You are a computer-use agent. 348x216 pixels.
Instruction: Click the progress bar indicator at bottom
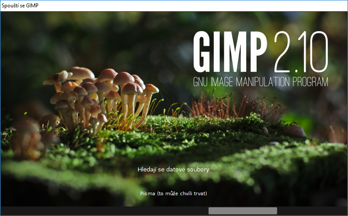pos(242,211)
